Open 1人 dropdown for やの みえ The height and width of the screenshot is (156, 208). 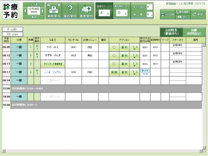(134, 48)
